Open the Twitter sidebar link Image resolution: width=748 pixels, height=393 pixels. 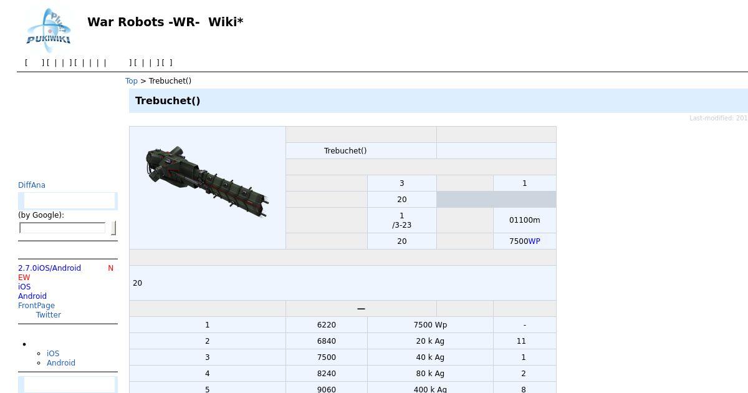coord(49,315)
